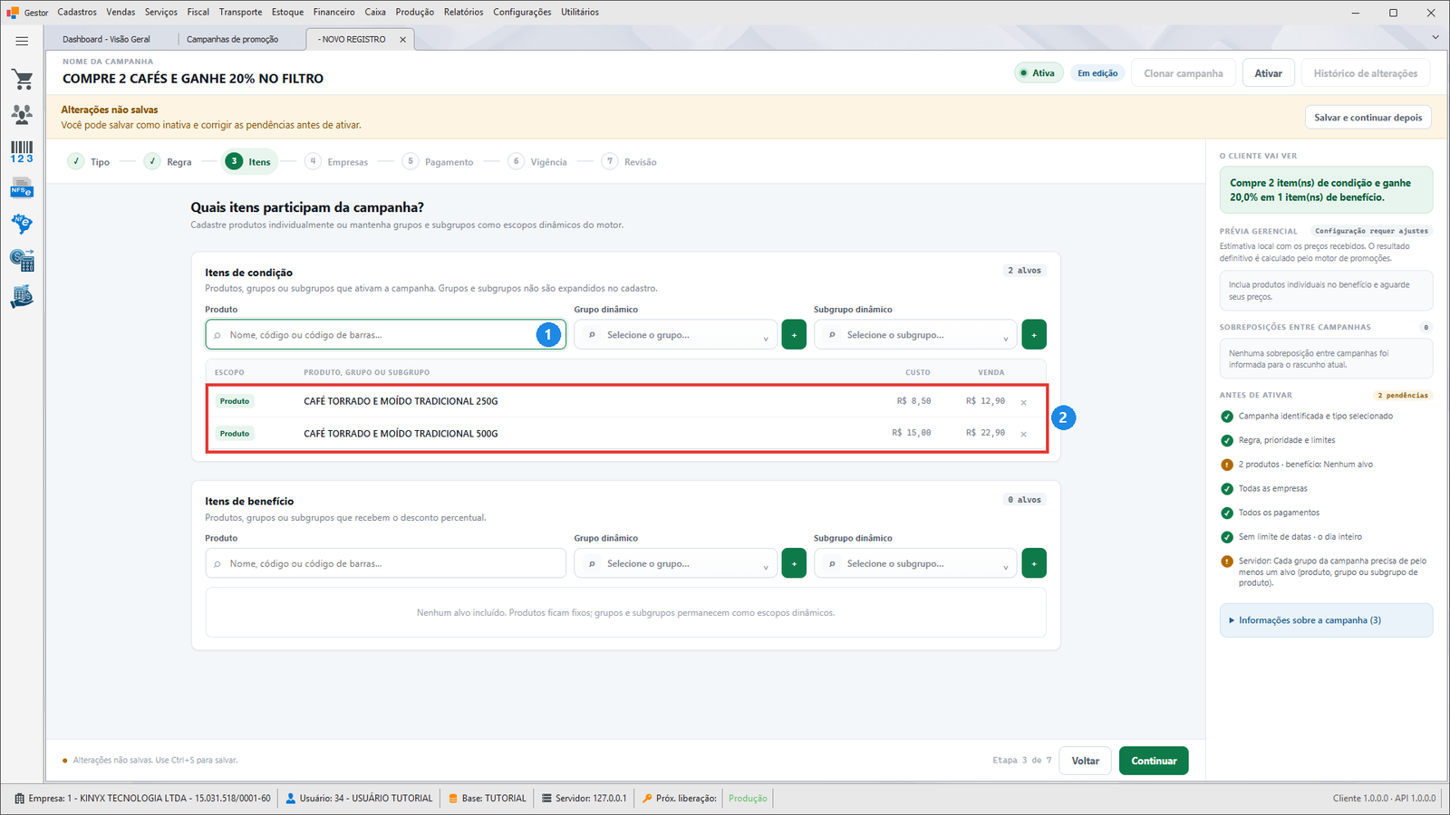Click Salvar e continuar depois

[x=1368, y=118]
